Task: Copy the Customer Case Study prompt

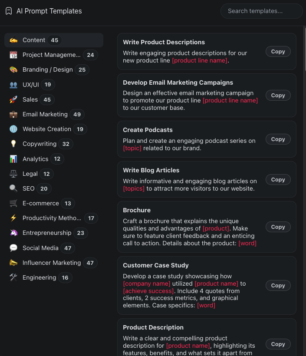Action: coord(278,286)
